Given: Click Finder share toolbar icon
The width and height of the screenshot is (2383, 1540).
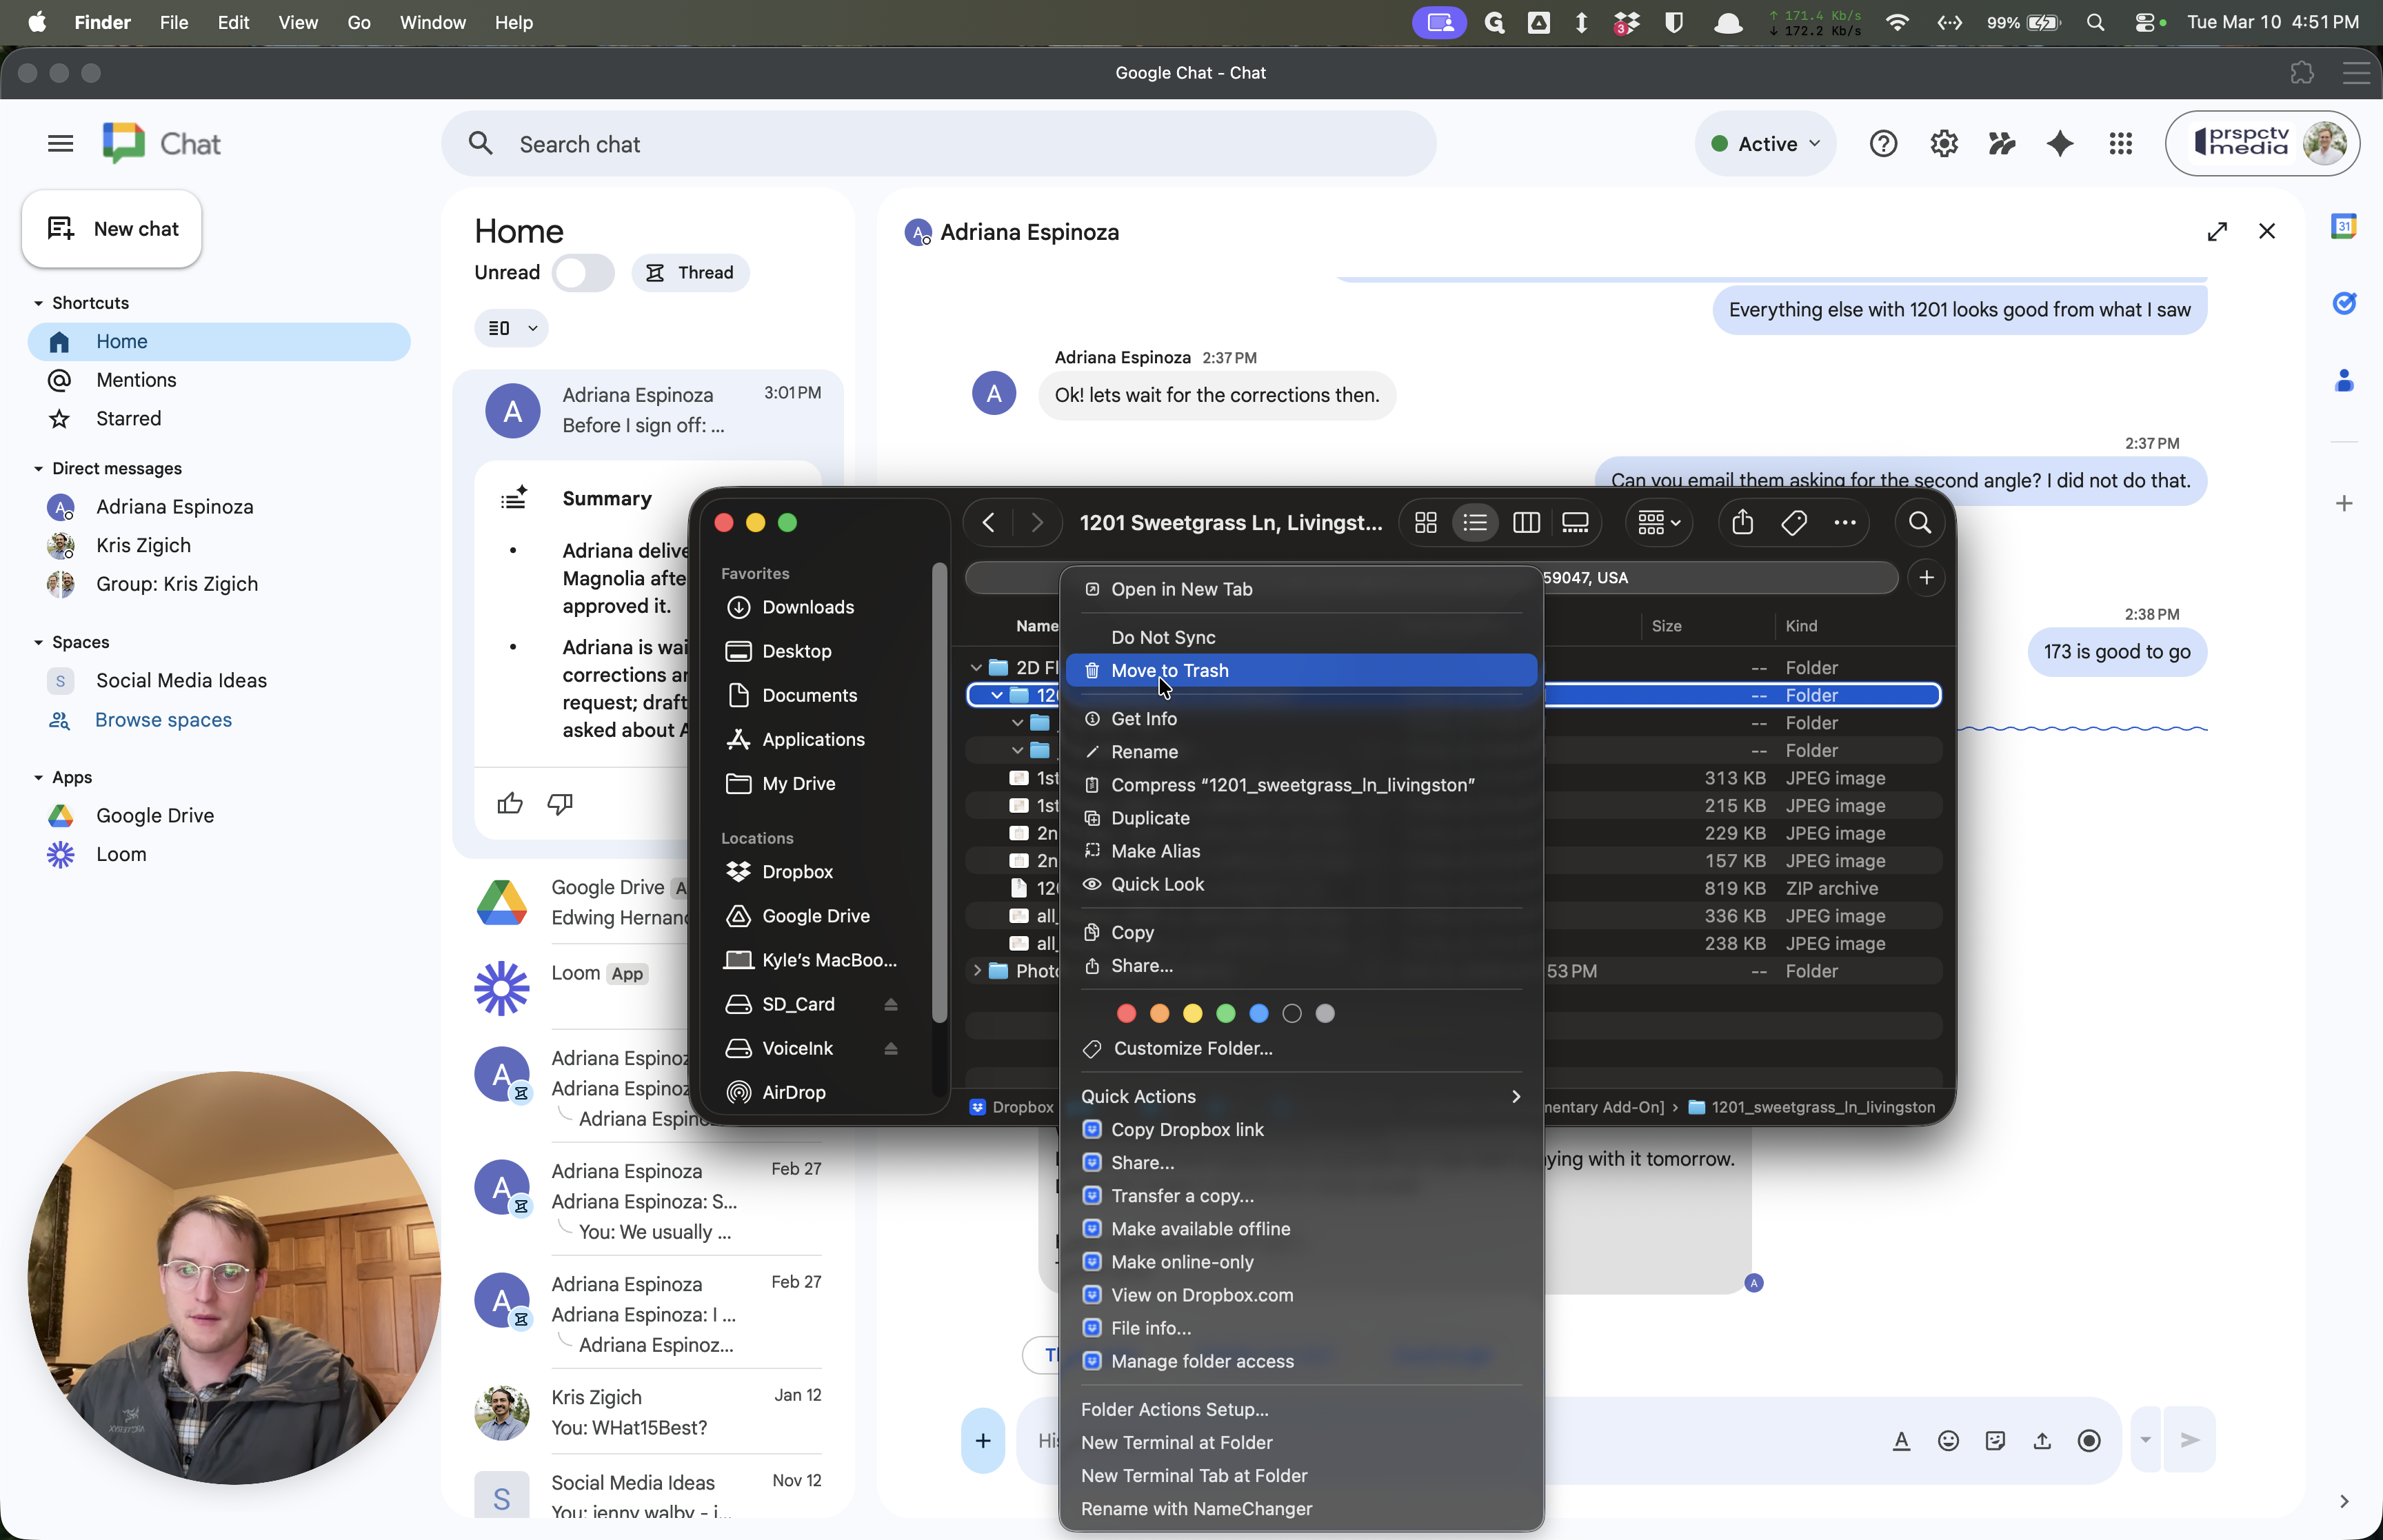Looking at the screenshot, I should pyautogui.click(x=1742, y=523).
